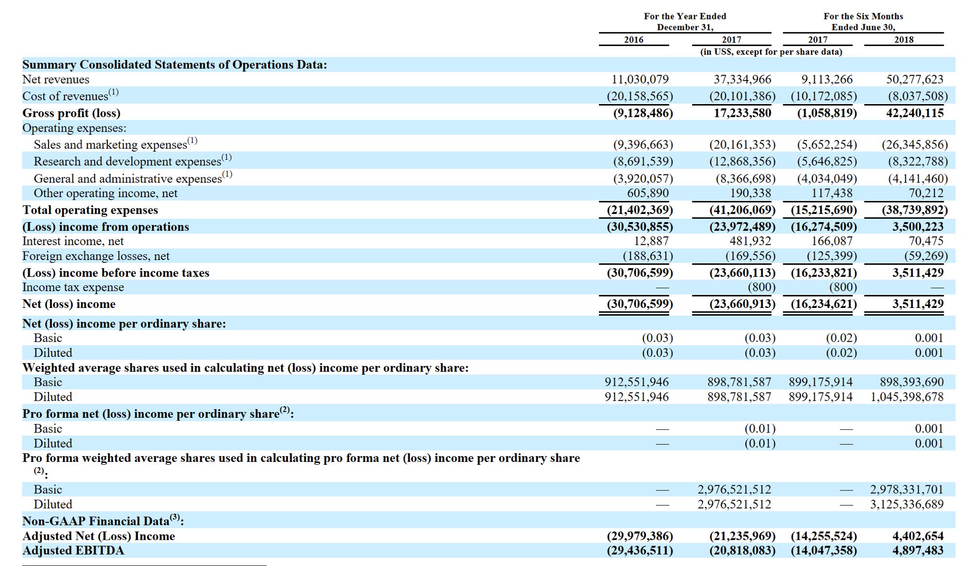Click the Net revenues 2016 value 11,030,079
Screen dimensions: 970x566
(640, 79)
